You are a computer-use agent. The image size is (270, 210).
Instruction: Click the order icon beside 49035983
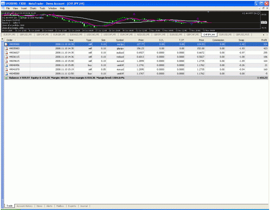point(6,48)
